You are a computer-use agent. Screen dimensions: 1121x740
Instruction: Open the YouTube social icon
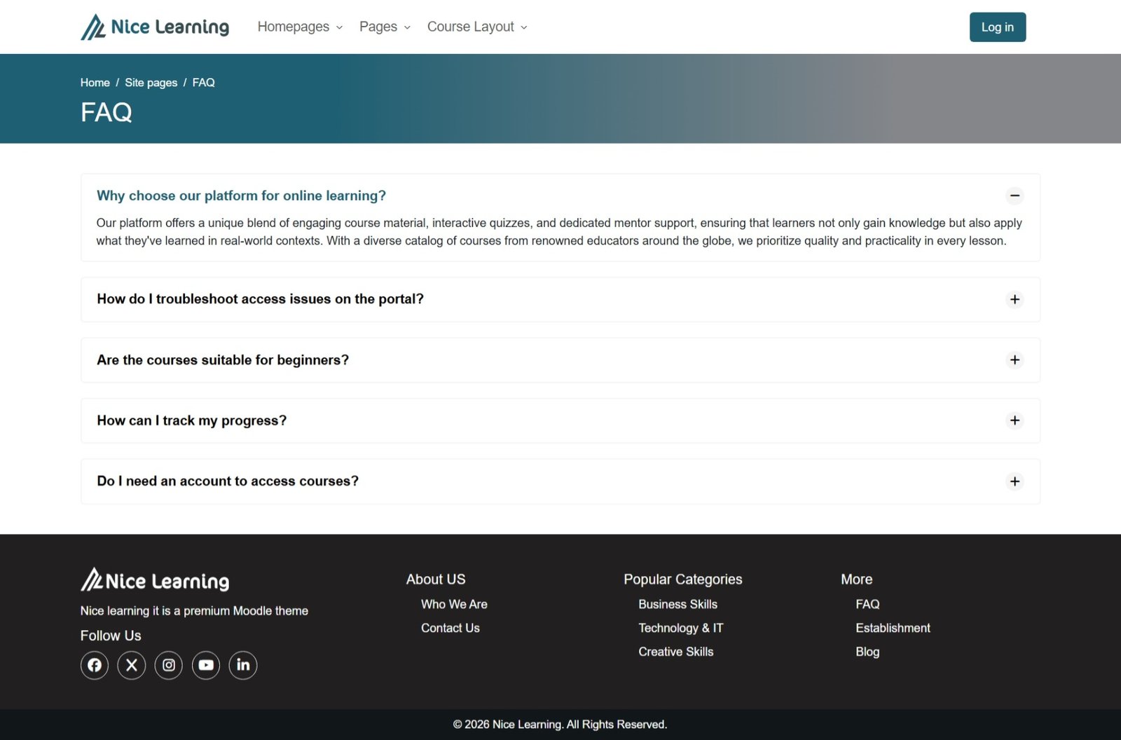click(x=206, y=665)
